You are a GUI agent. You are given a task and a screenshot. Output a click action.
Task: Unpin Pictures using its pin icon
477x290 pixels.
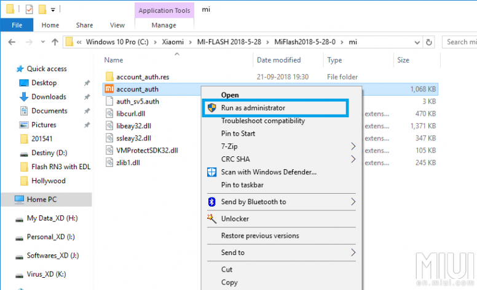coord(87,124)
